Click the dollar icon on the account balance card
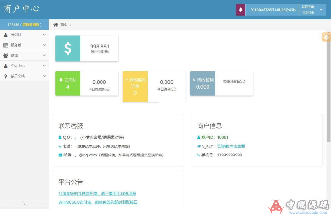This screenshot has width=331, height=215. [68, 48]
